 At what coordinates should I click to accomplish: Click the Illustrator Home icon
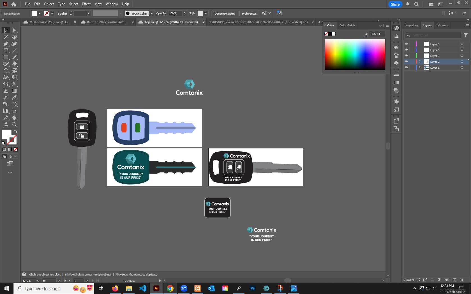pos(14,4)
